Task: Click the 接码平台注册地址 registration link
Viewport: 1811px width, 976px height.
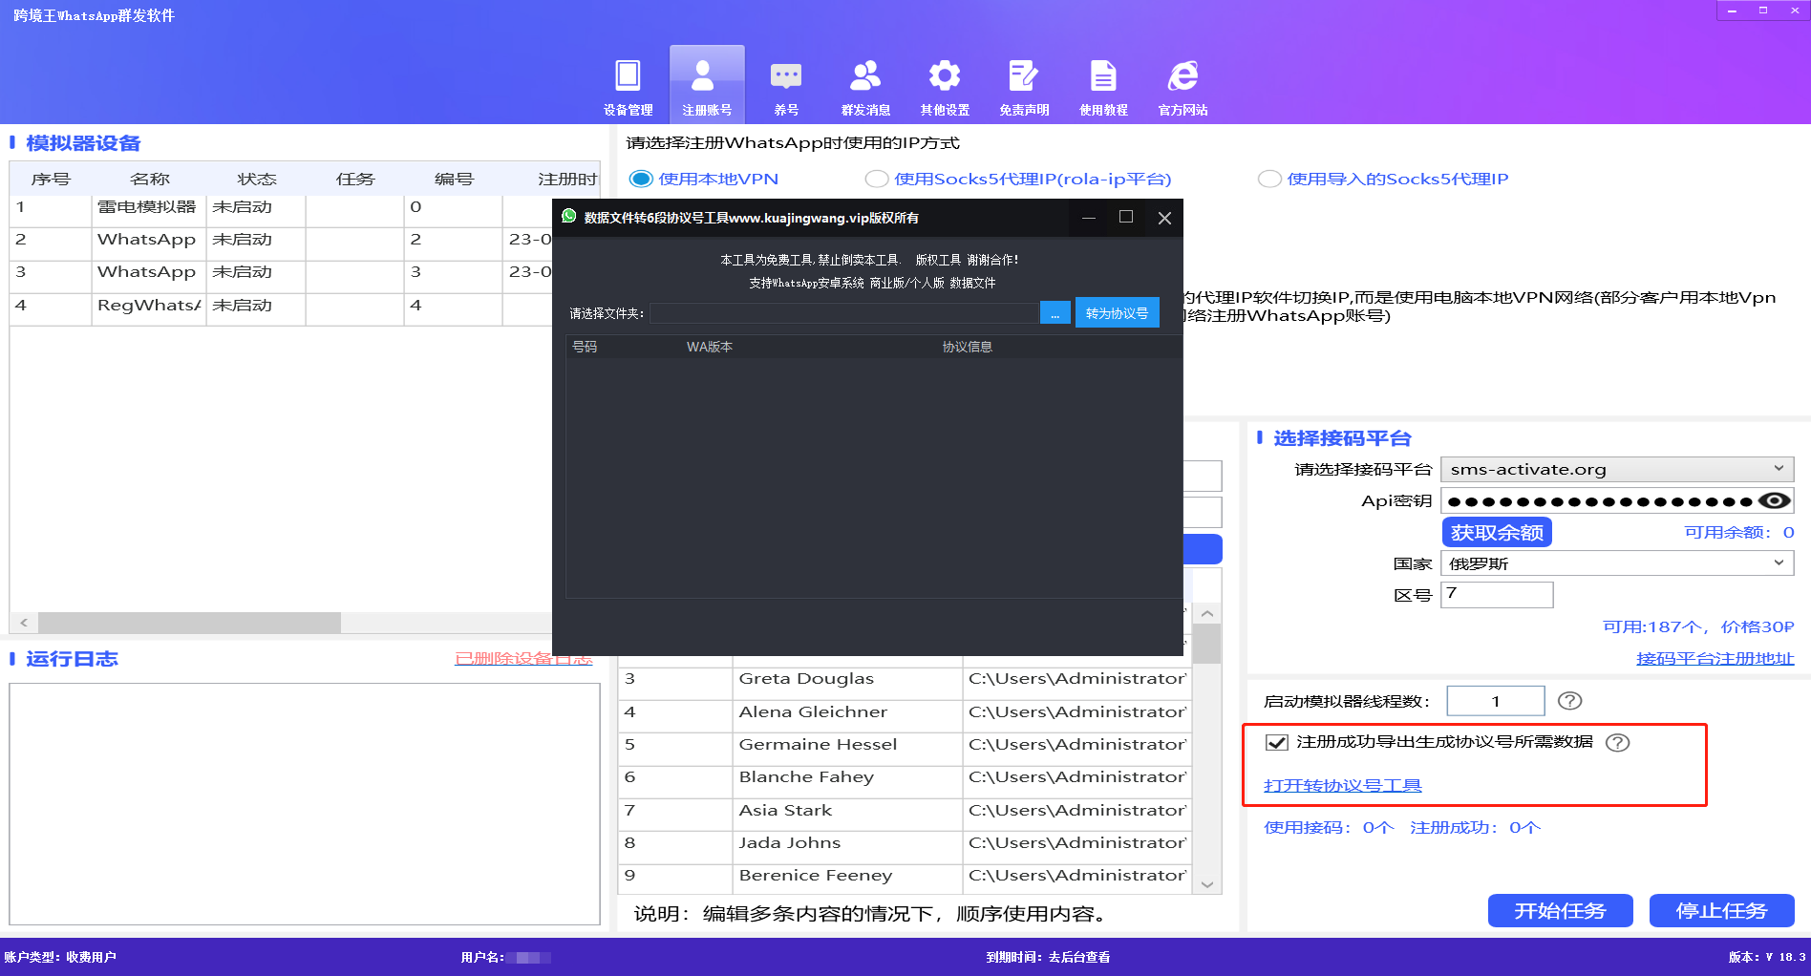Action: point(1715,659)
